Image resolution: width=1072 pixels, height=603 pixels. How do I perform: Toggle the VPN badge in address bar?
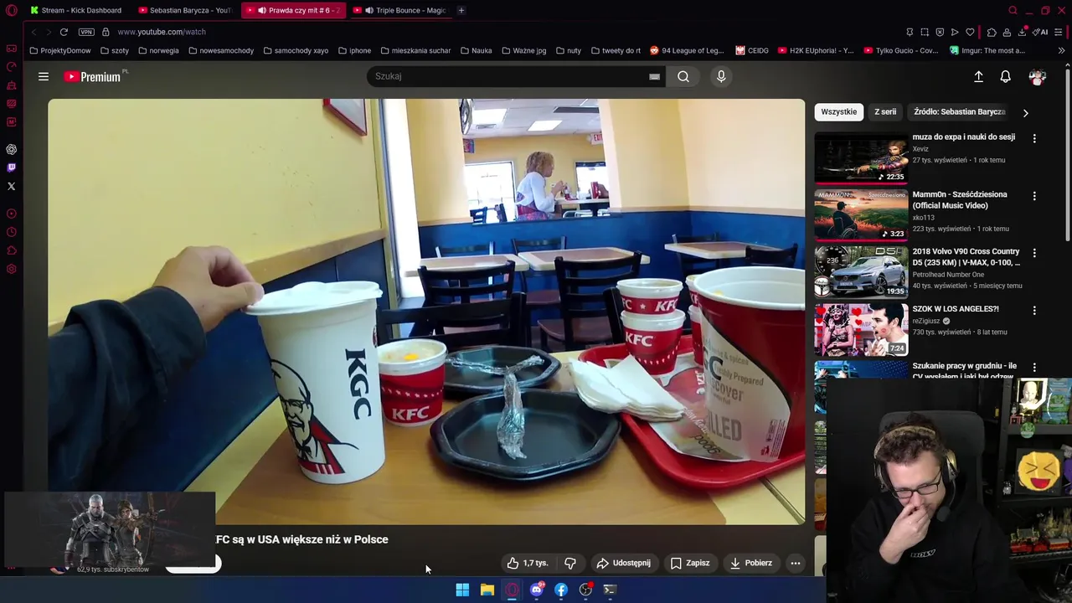point(86,32)
